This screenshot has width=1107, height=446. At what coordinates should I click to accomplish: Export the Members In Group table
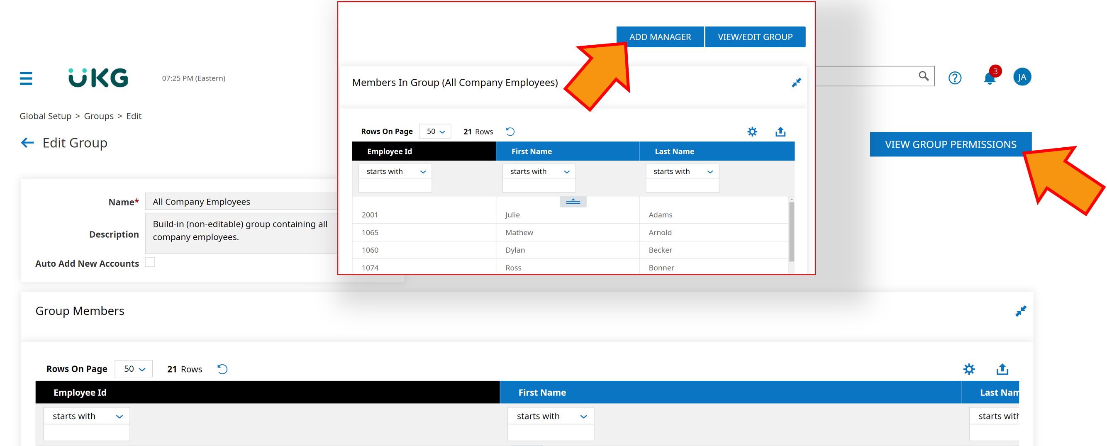[x=780, y=132]
